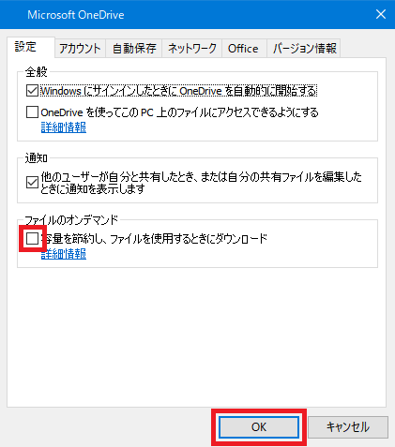
Task: Click the ファイルのオンデマンド group label
Action: [71, 220]
